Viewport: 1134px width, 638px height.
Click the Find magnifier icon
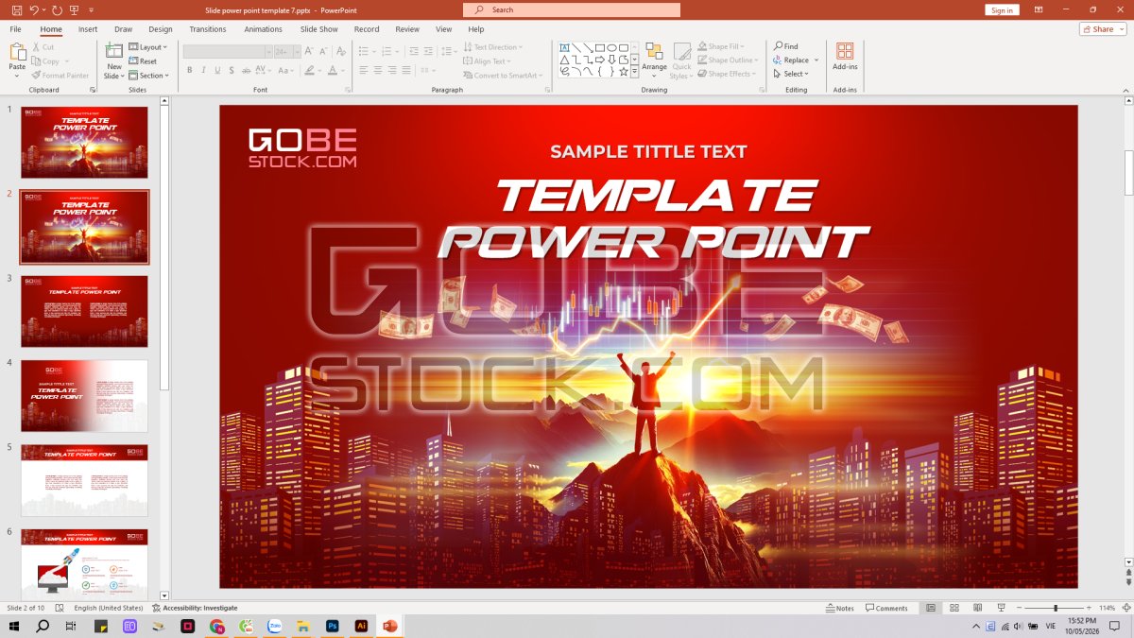[x=779, y=46]
